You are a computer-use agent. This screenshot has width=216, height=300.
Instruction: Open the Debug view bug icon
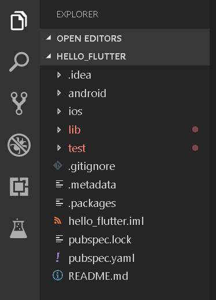click(19, 145)
